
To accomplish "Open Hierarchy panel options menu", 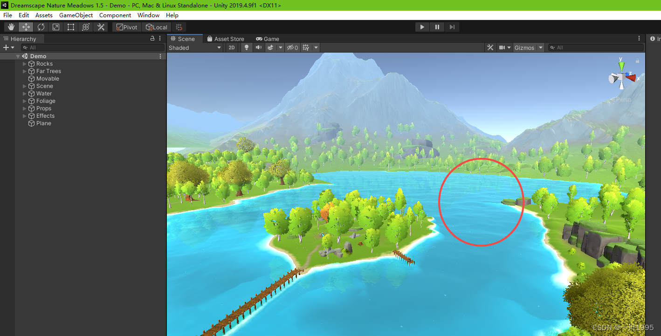I will point(160,39).
